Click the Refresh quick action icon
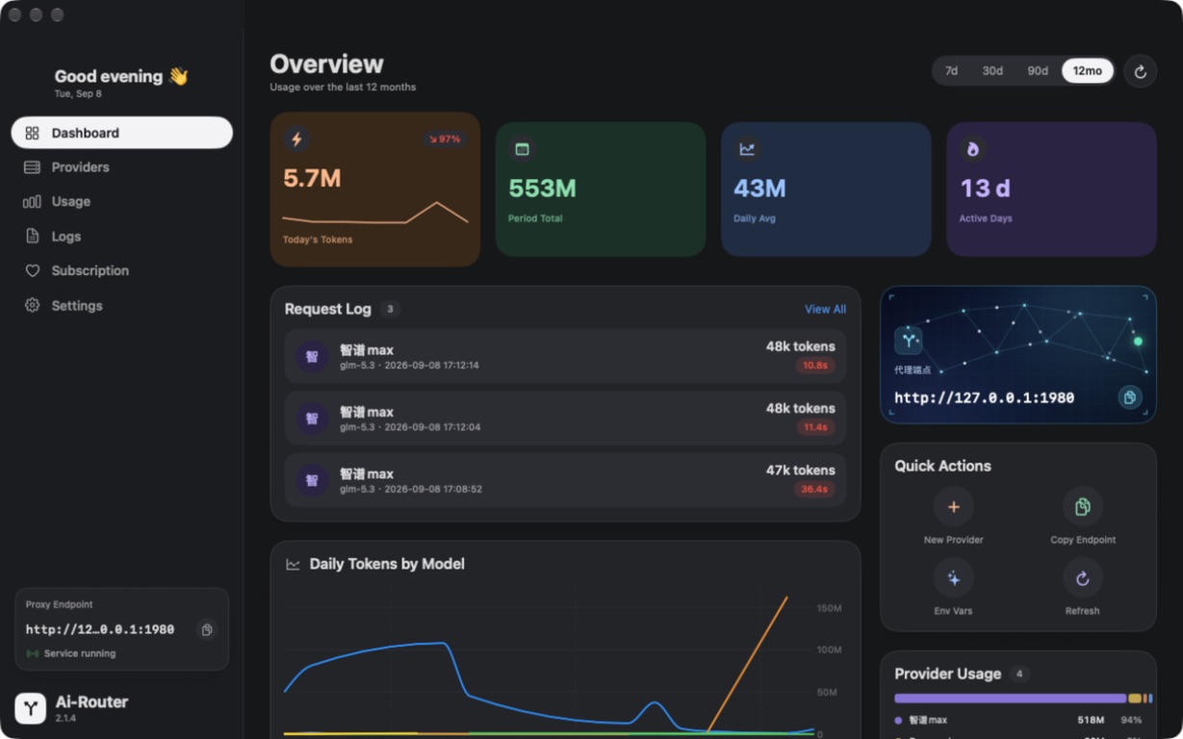The height and width of the screenshot is (739, 1183). tap(1082, 578)
